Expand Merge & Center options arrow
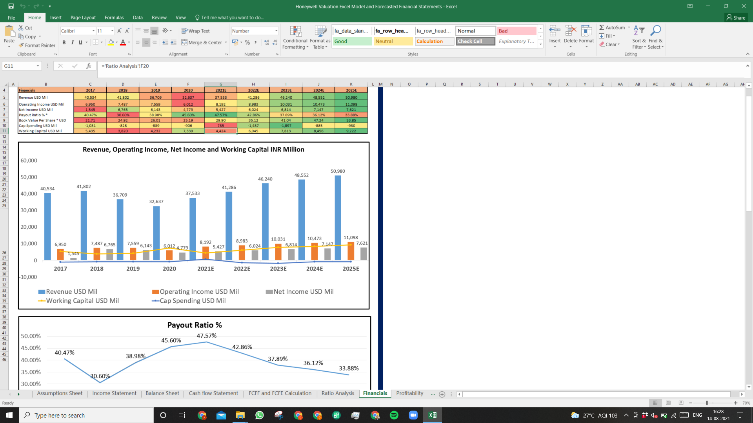Image resolution: width=753 pixels, height=423 pixels. [x=226, y=42]
